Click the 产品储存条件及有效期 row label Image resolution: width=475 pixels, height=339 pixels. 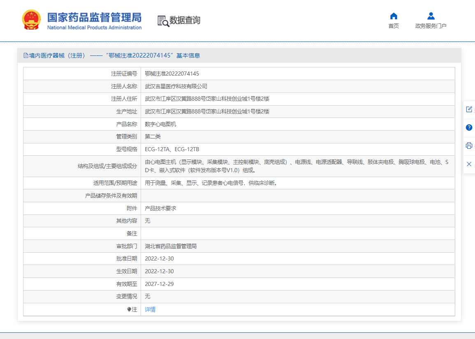[x=111, y=196]
